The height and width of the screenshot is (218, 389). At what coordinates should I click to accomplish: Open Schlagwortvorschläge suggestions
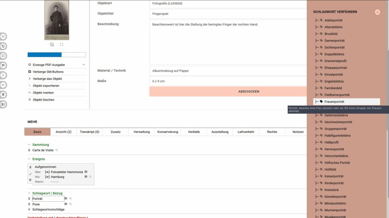point(48,209)
